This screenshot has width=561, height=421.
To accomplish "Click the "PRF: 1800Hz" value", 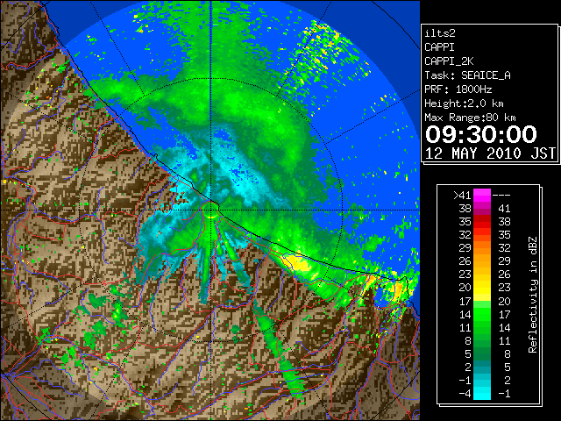I will coord(458,89).
